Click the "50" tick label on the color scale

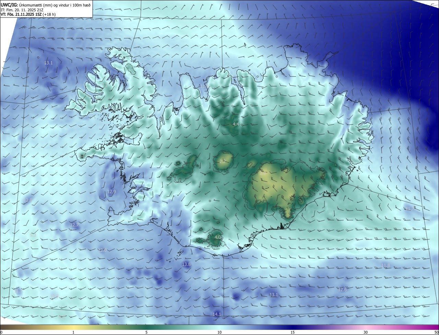[x=436, y=332]
